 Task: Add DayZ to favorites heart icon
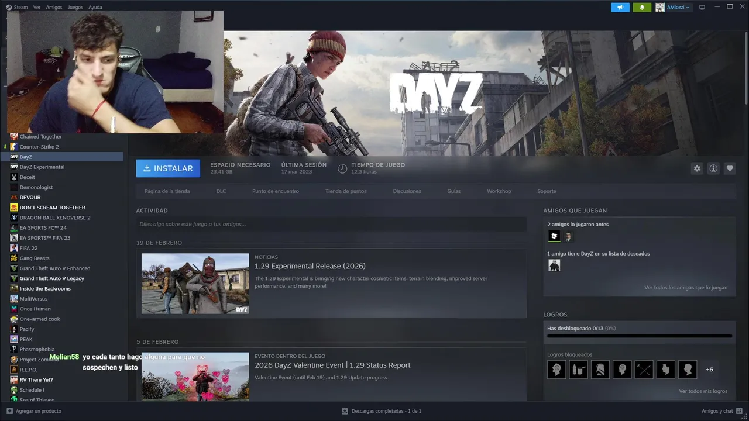point(730,168)
